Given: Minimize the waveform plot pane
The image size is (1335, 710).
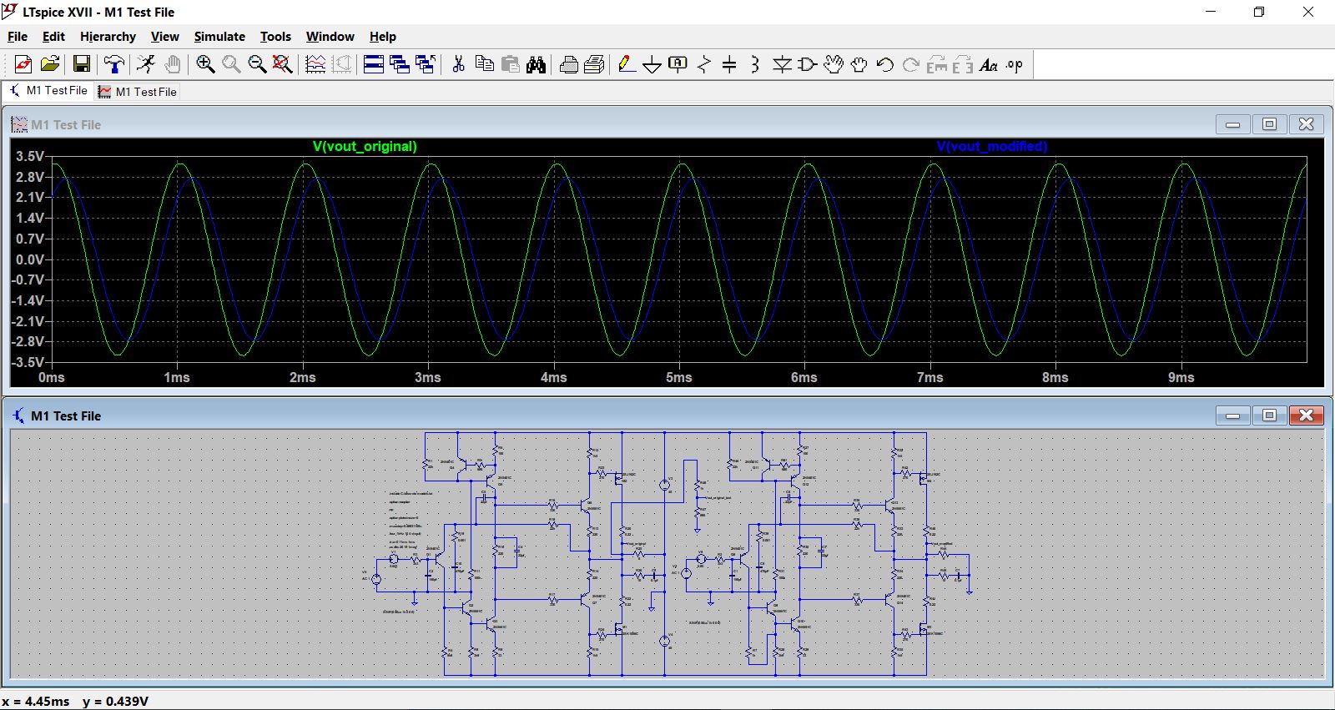Looking at the screenshot, I should [1232, 124].
